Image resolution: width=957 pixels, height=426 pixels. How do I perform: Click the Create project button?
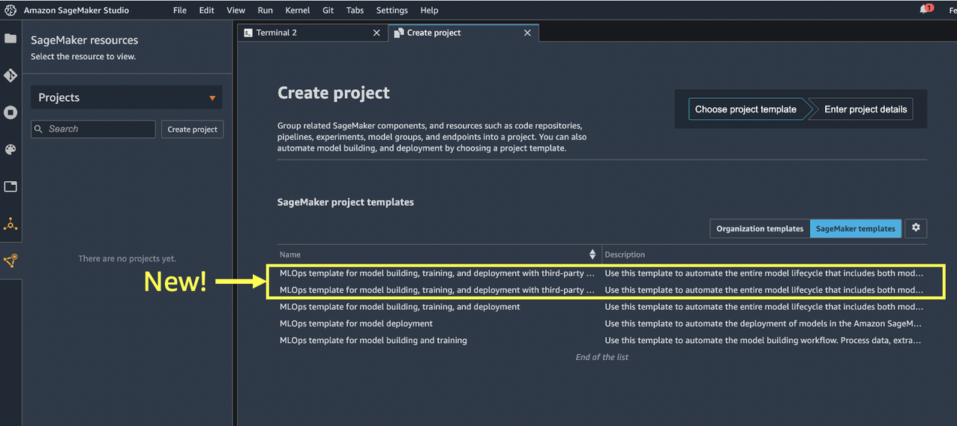tap(192, 129)
